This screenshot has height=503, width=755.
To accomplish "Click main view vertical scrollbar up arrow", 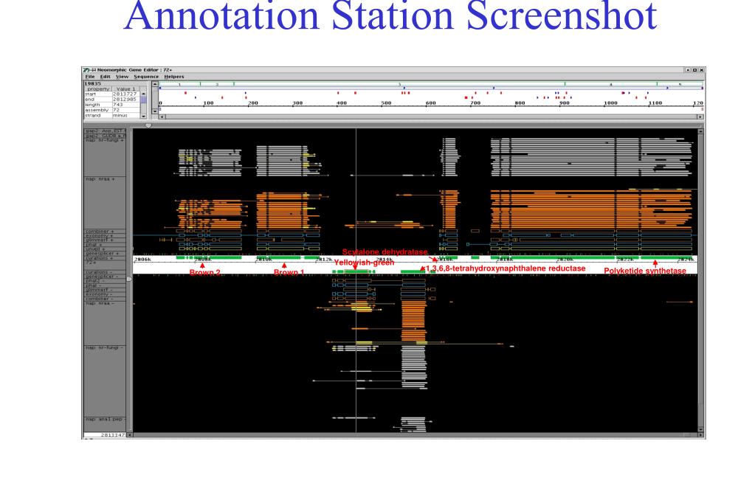I will click(700, 131).
